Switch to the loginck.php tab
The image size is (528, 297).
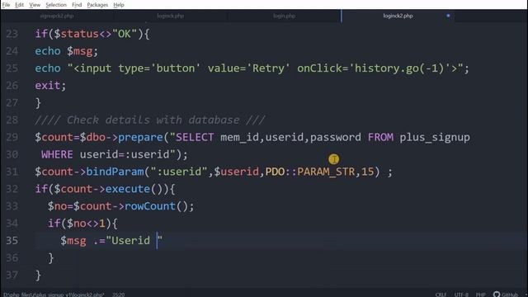(171, 16)
